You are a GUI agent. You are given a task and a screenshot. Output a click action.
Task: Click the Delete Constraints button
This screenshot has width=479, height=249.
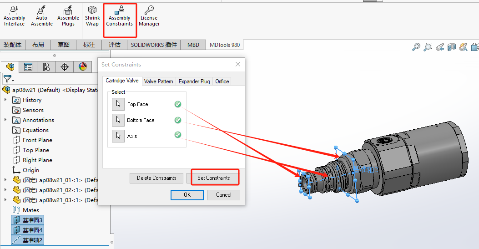[x=156, y=178]
